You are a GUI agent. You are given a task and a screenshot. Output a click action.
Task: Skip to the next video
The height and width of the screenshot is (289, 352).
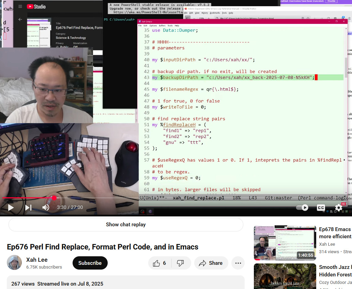click(x=28, y=207)
